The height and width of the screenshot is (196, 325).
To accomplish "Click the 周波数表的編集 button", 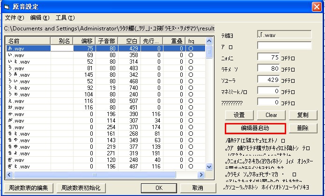I will pos(29,188).
